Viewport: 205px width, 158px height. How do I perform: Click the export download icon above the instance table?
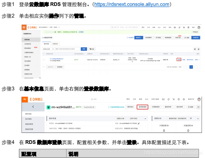tap(198, 49)
